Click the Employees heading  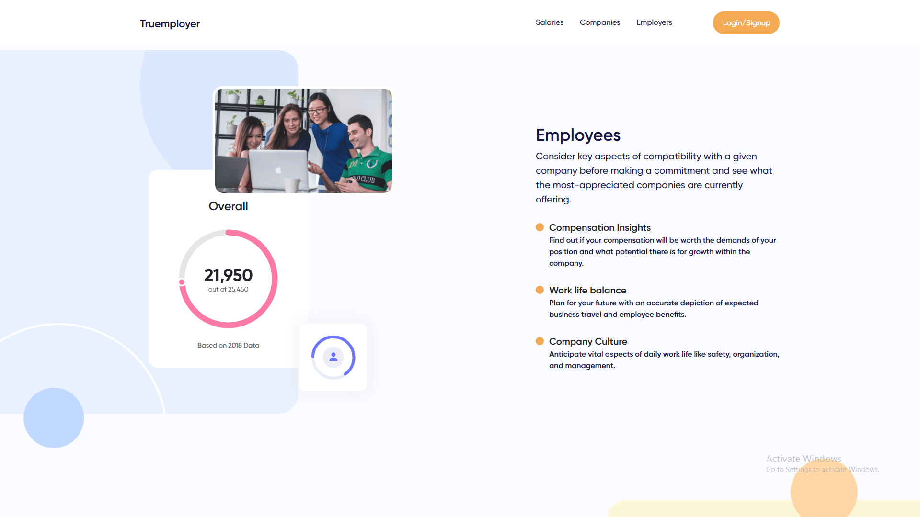[578, 135]
